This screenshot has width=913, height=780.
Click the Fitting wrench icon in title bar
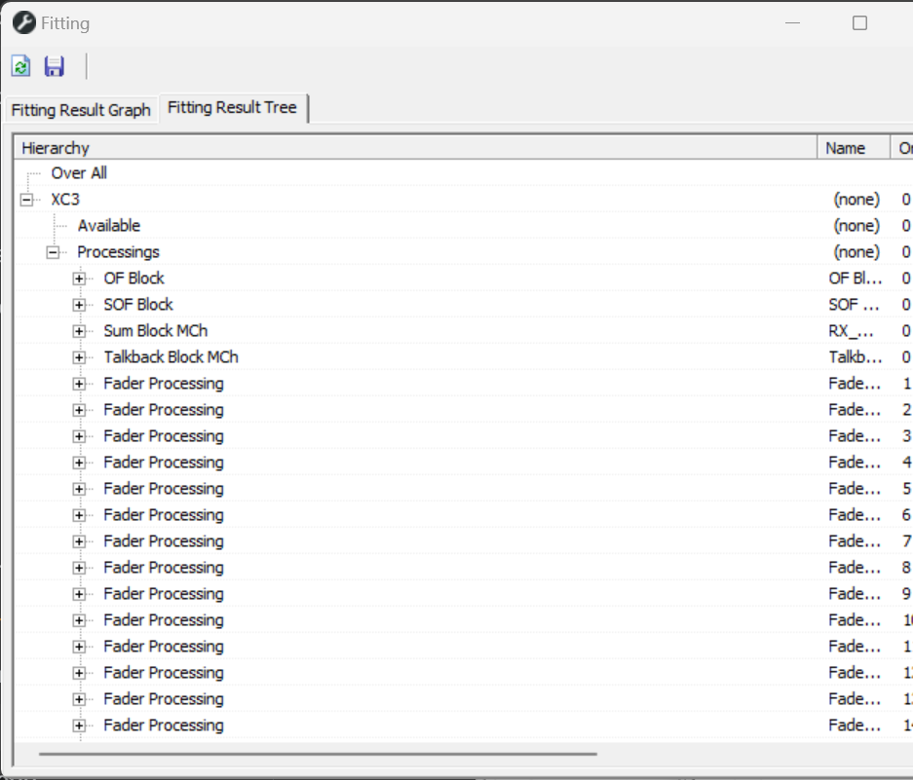pos(23,22)
